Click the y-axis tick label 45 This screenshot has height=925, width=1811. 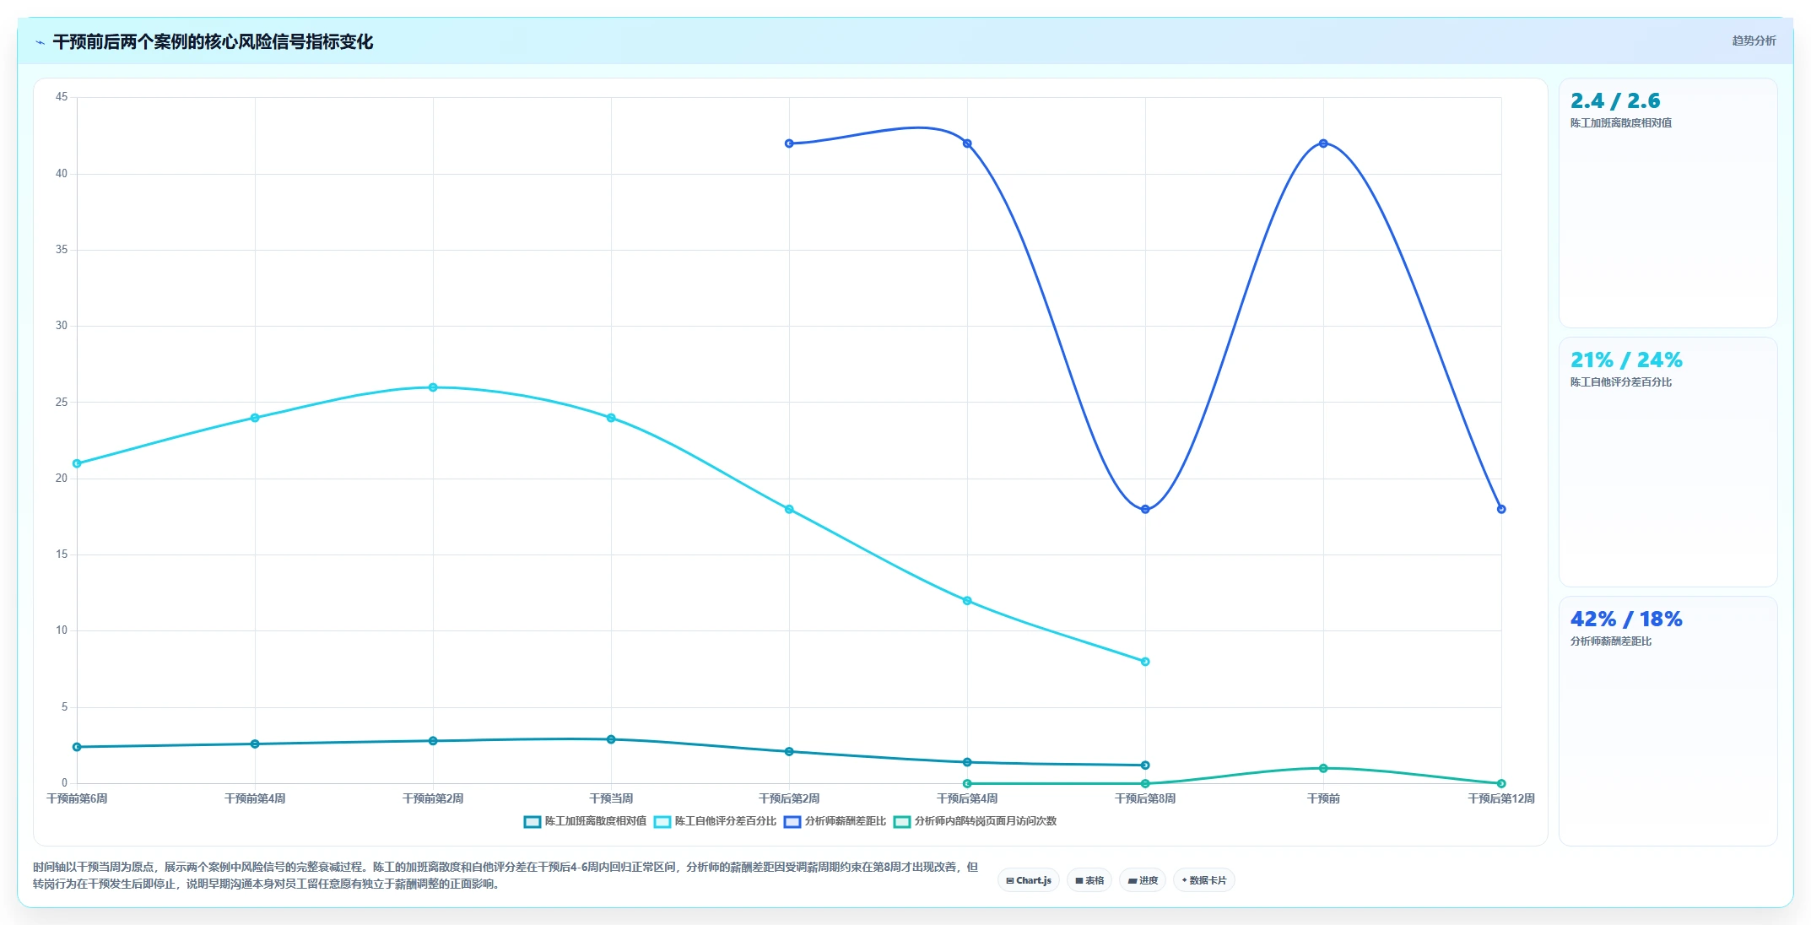click(62, 97)
